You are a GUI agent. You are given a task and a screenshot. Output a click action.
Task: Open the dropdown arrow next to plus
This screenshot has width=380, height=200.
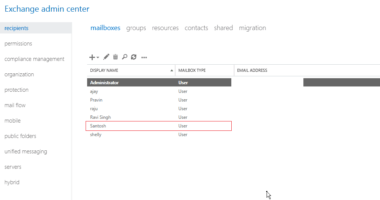(98, 58)
